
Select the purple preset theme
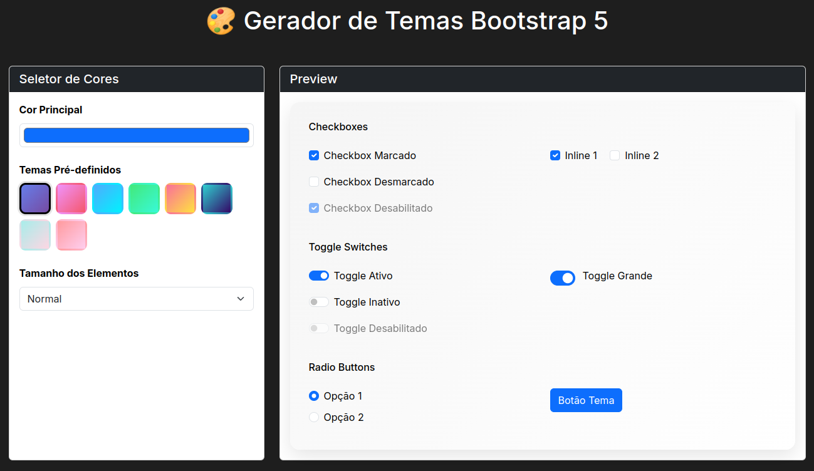(35, 198)
